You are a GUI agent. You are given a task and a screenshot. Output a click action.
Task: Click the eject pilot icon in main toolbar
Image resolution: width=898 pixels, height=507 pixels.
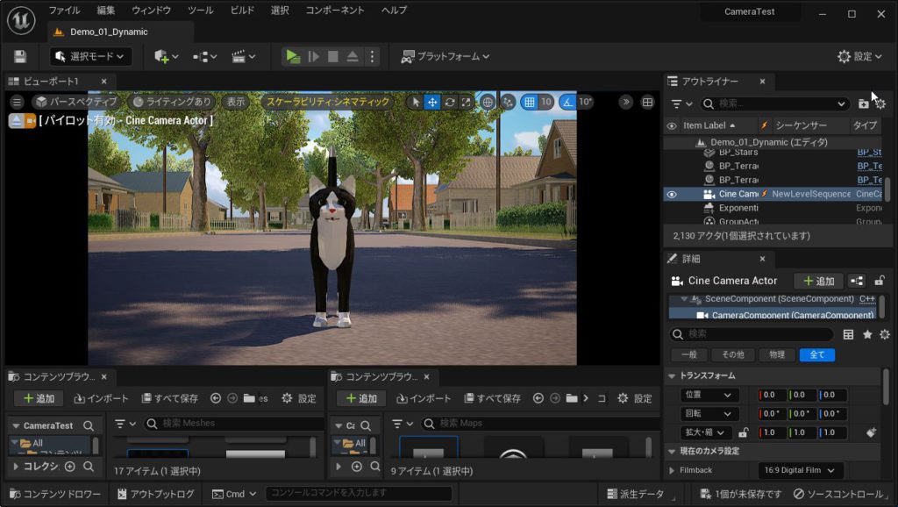pos(353,56)
